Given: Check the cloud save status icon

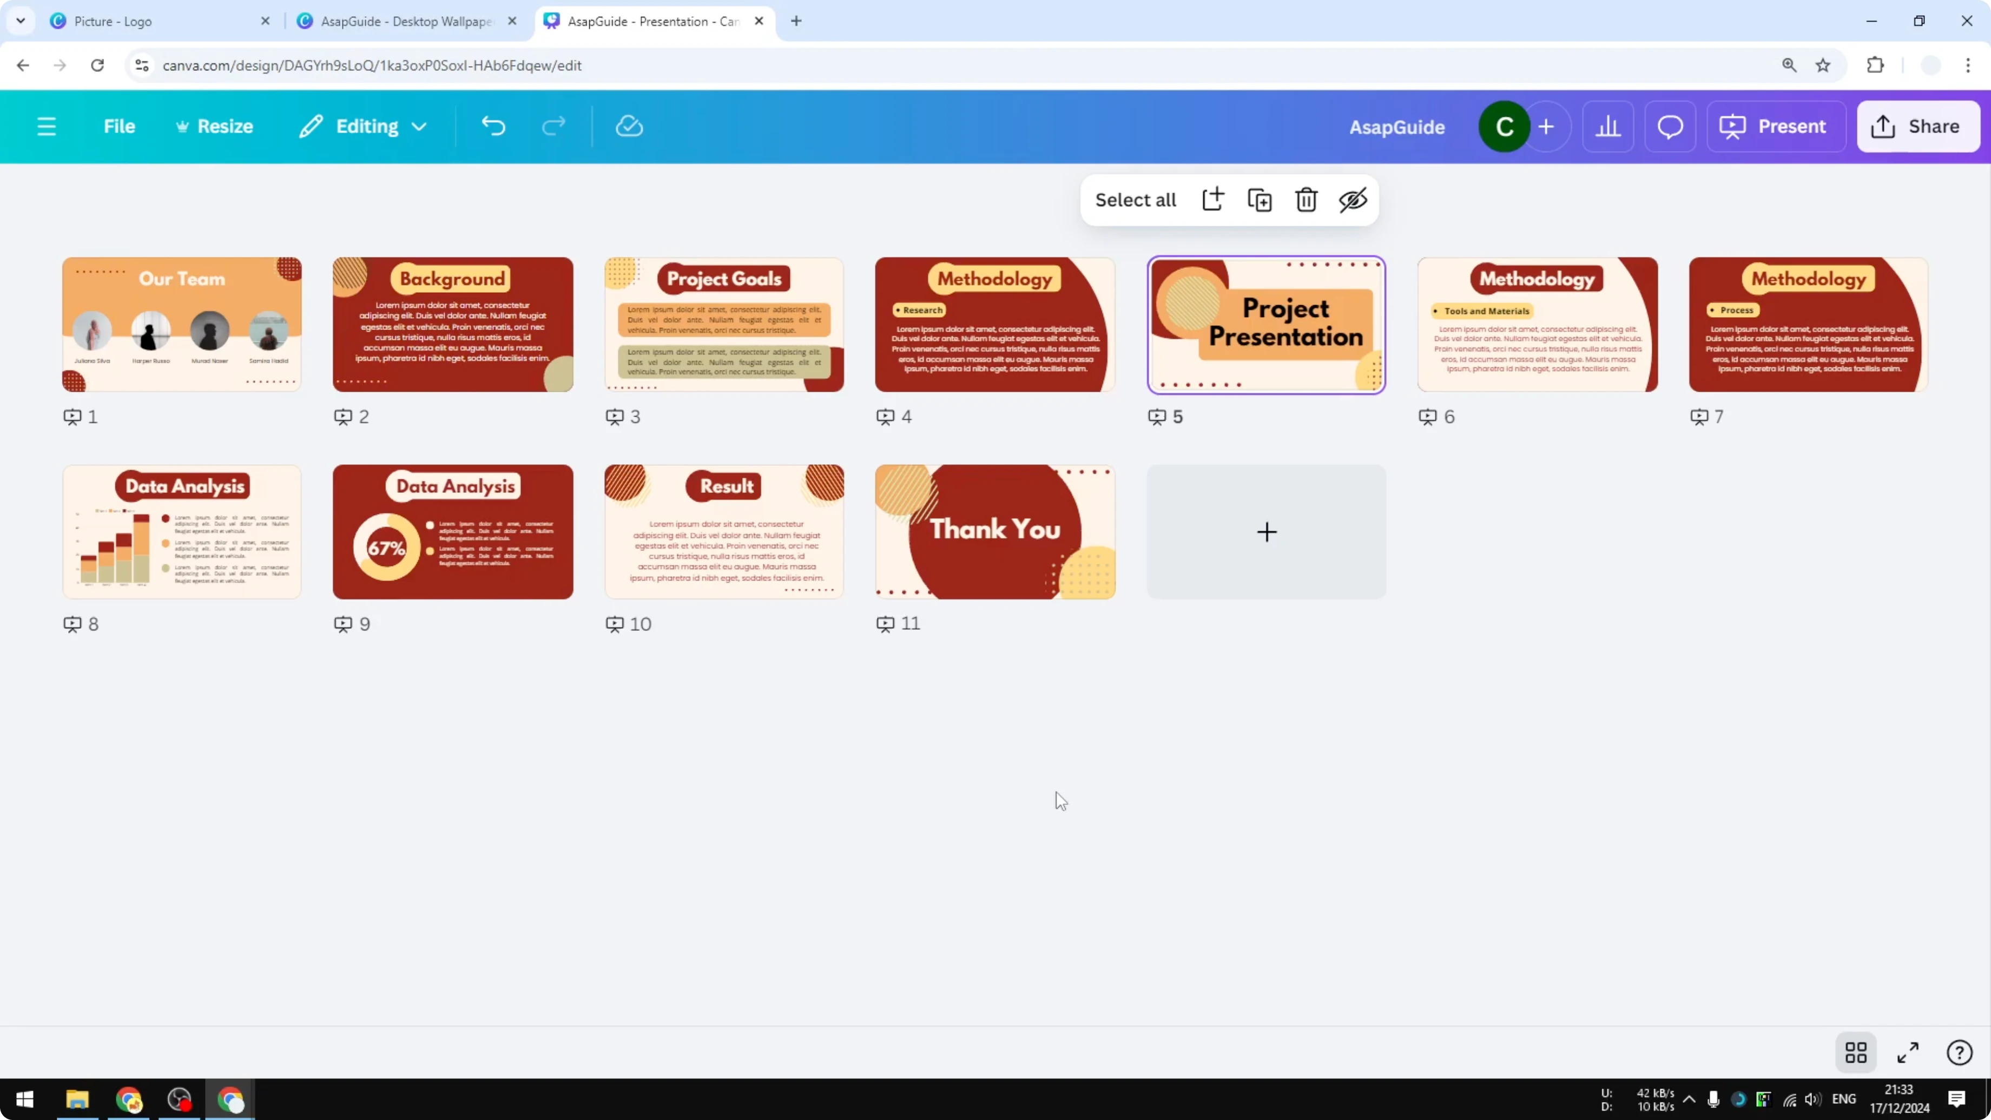Looking at the screenshot, I should point(629,126).
